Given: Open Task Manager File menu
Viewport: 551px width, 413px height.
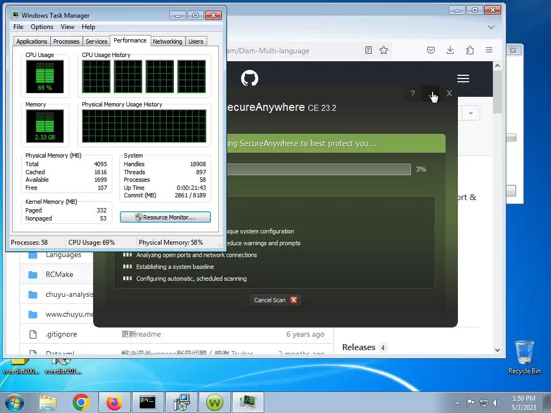Looking at the screenshot, I should 18,27.
